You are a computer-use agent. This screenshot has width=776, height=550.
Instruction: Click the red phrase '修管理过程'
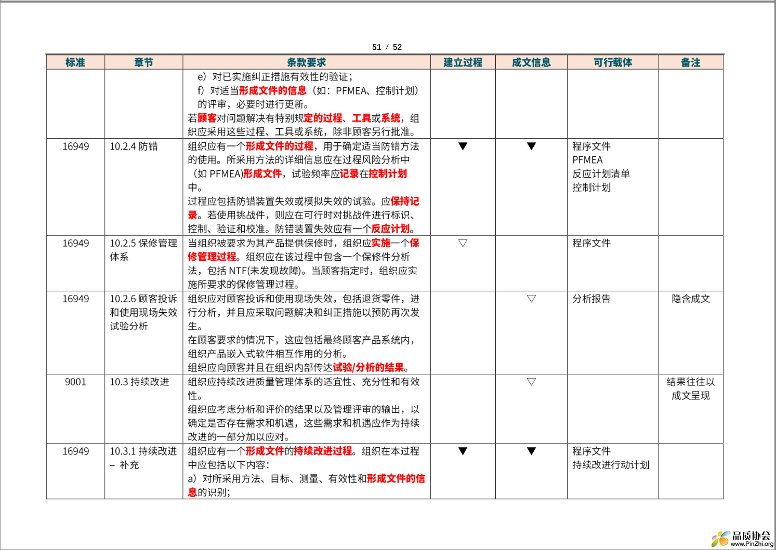pyautogui.click(x=212, y=257)
